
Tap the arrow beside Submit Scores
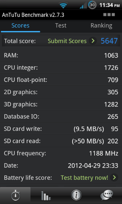tap(93, 41)
